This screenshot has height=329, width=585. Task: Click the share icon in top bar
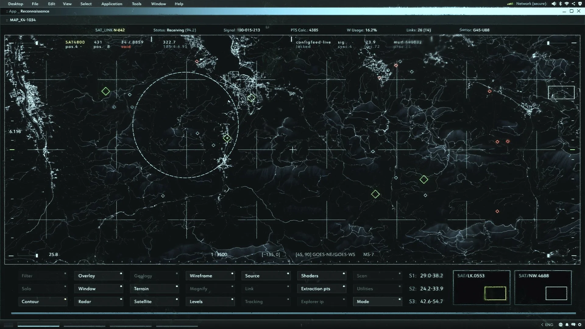573,4
